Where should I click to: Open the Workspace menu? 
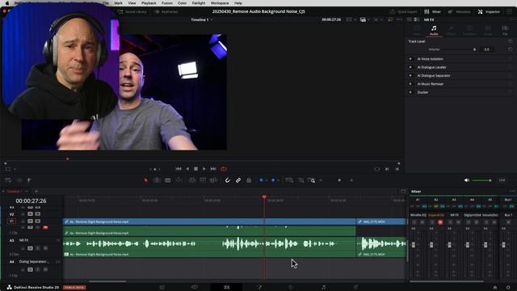click(220, 3)
